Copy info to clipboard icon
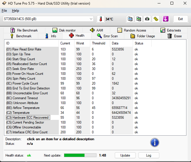Image resolution: width=191 pixels, height=162 pixels. (130, 19)
